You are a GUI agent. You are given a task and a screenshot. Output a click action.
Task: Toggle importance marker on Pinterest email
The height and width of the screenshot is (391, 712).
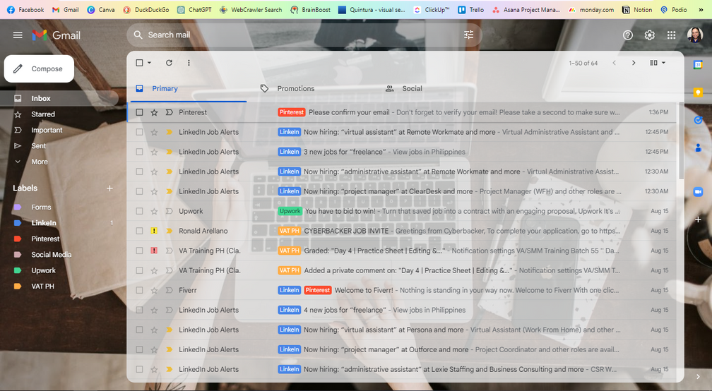tap(170, 112)
